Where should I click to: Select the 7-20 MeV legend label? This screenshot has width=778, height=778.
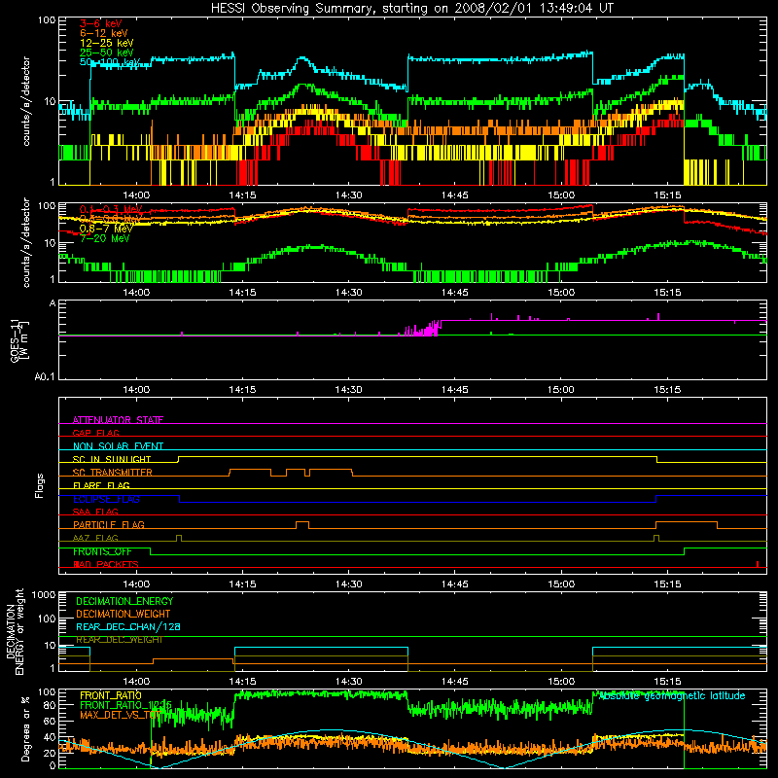(104, 238)
